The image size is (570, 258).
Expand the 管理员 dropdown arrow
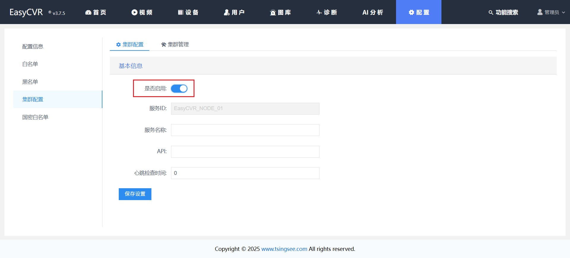pyautogui.click(x=563, y=12)
